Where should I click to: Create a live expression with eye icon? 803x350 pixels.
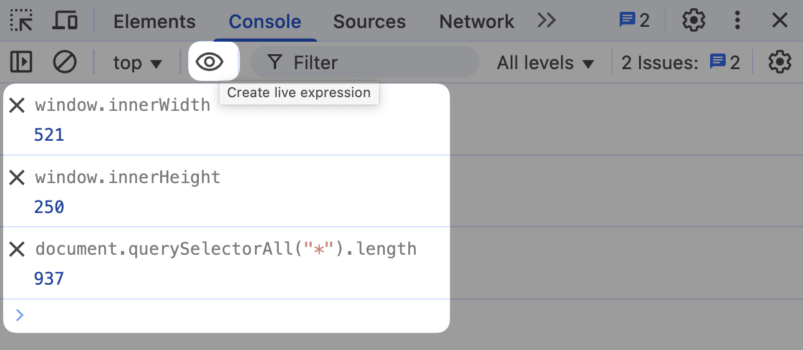point(209,62)
